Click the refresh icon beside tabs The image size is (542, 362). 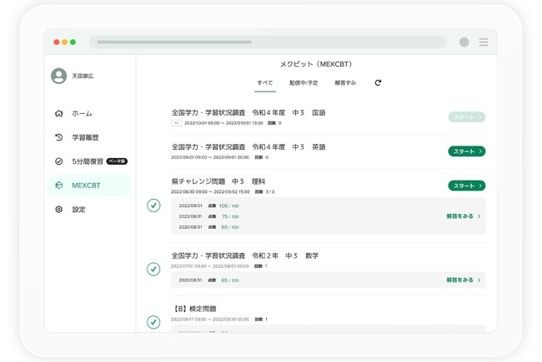(x=378, y=82)
